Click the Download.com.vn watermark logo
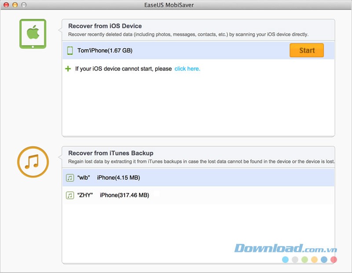This screenshot has width=352, height=273. click(286, 248)
